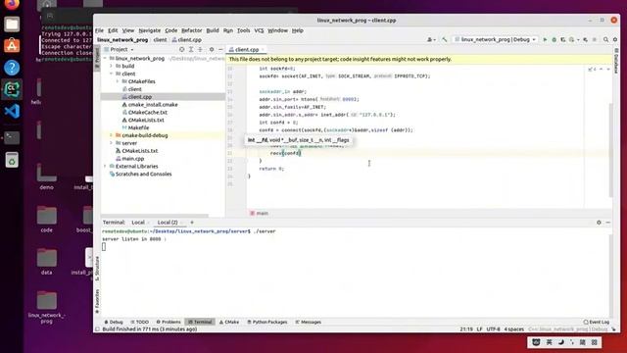Open CLion in the Ubuntu dock
This screenshot has height=353, width=627.
point(12,89)
